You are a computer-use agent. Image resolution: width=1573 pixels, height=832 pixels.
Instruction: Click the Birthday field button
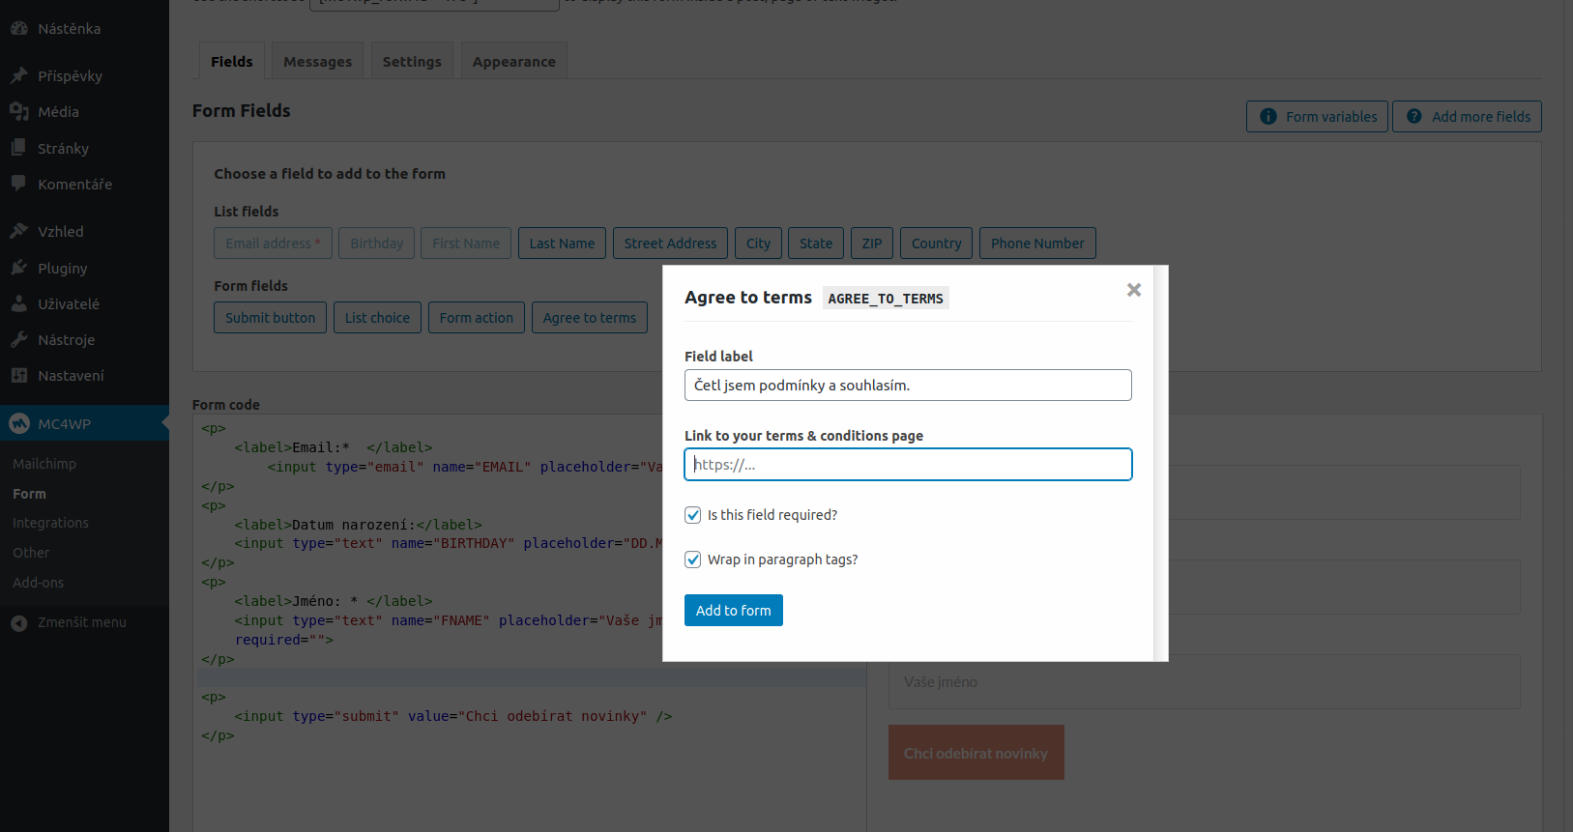tap(376, 244)
